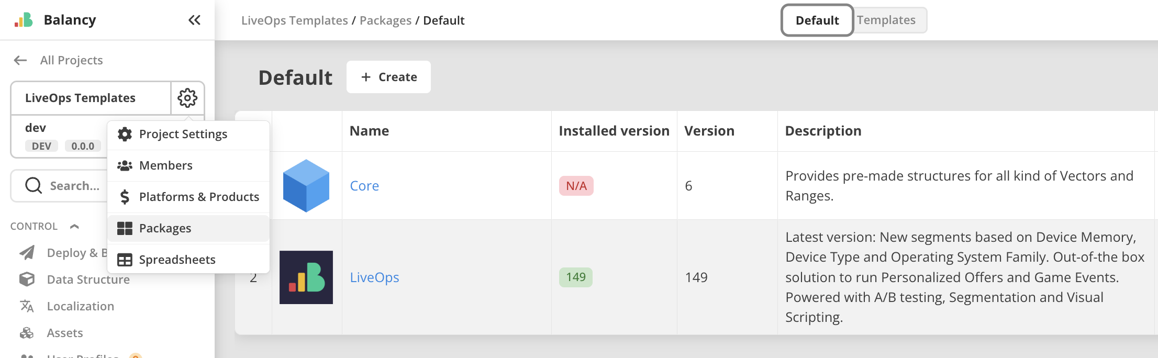Screen dimensions: 1158x358
Task: Open the Core package link
Action: [364, 186]
